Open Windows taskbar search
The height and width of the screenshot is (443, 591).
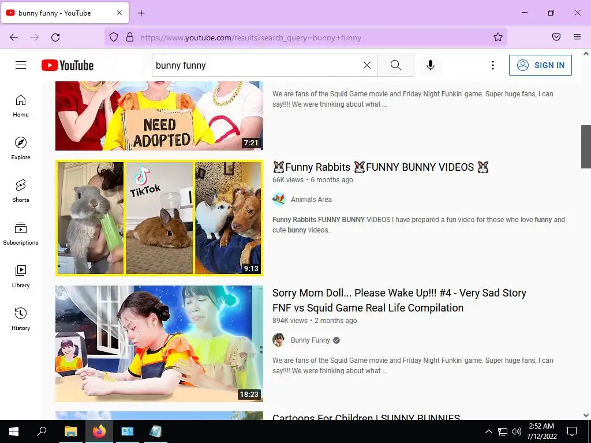click(x=42, y=431)
